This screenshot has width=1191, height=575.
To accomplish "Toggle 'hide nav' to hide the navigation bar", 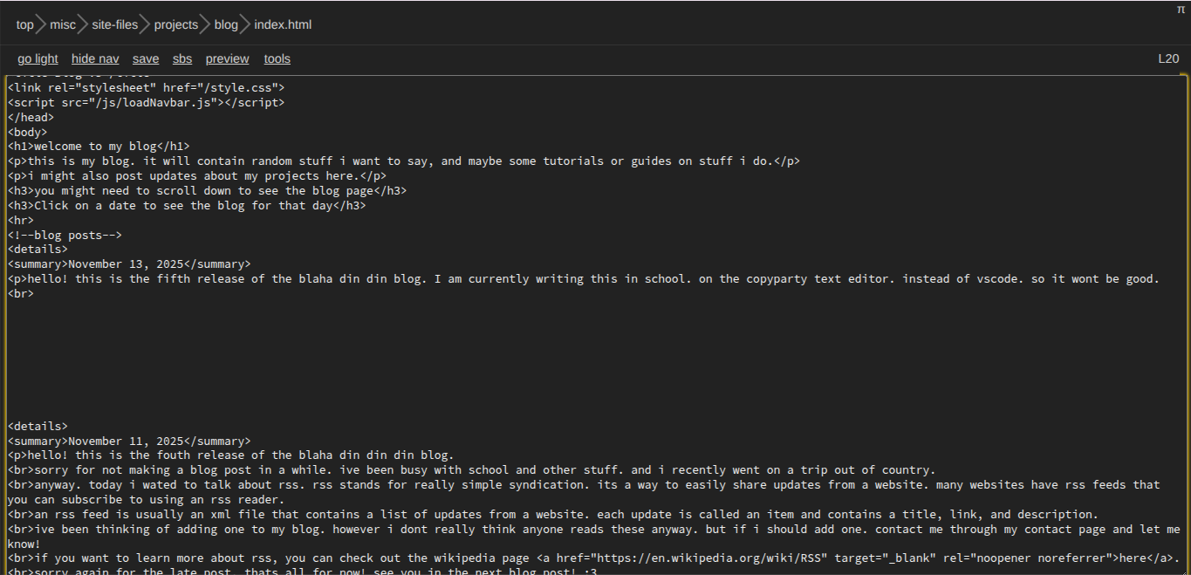I will point(95,59).
